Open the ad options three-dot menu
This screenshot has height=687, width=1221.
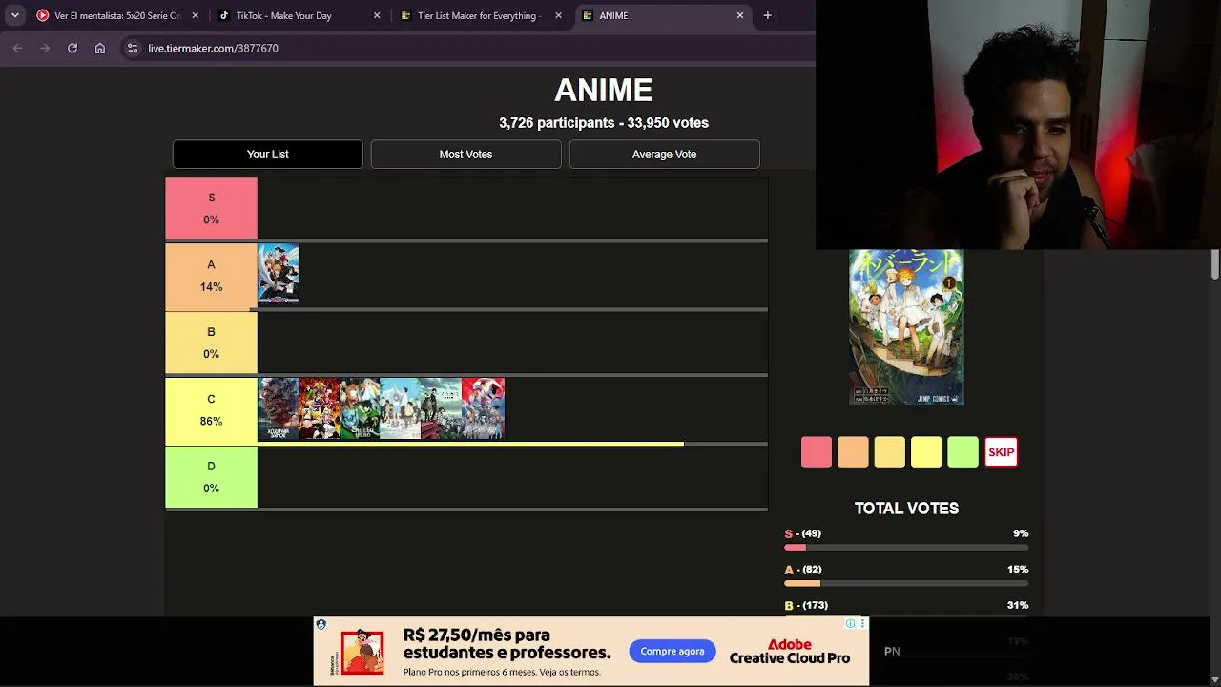click(x=862, y=624)
